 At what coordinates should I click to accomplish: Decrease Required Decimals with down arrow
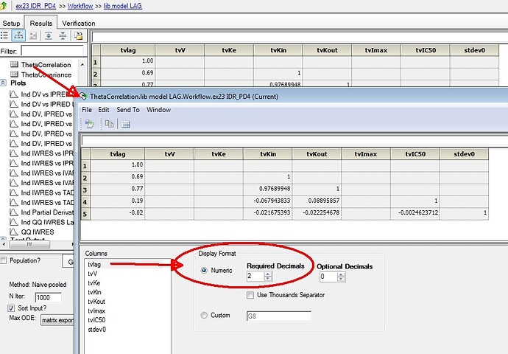(x=268, y=278)
